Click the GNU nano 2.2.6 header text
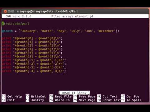This screenshot has height=112, width=150. coord(18,16)
